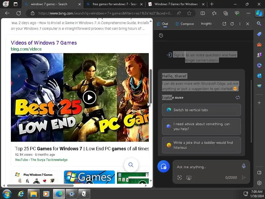
Task: Open Copilot pane more options
Action: 240,24
